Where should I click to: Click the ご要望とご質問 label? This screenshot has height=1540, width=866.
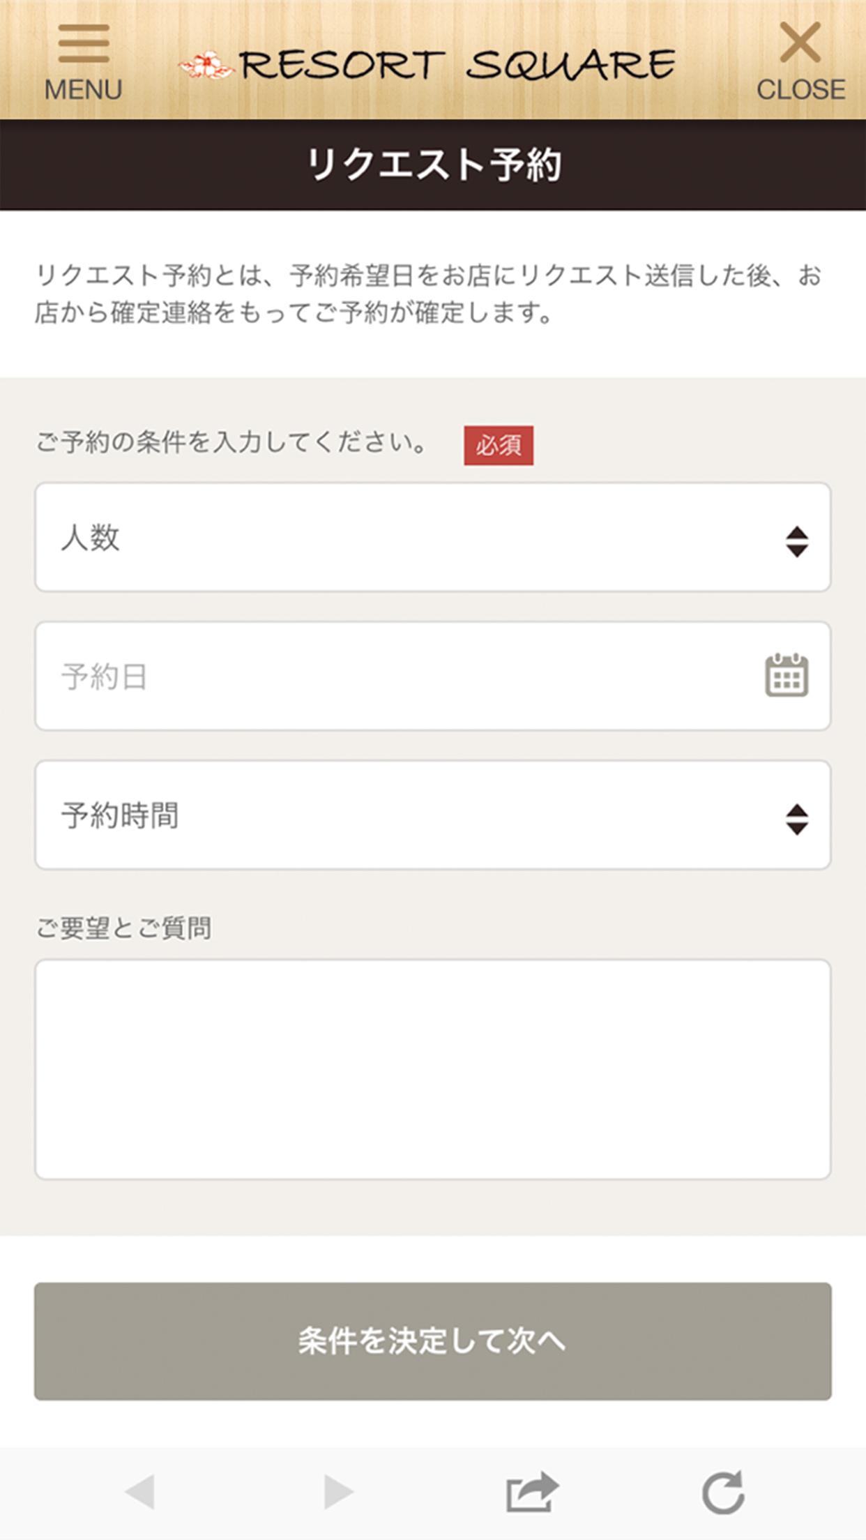pyautogui.click(x=123, y=928)
